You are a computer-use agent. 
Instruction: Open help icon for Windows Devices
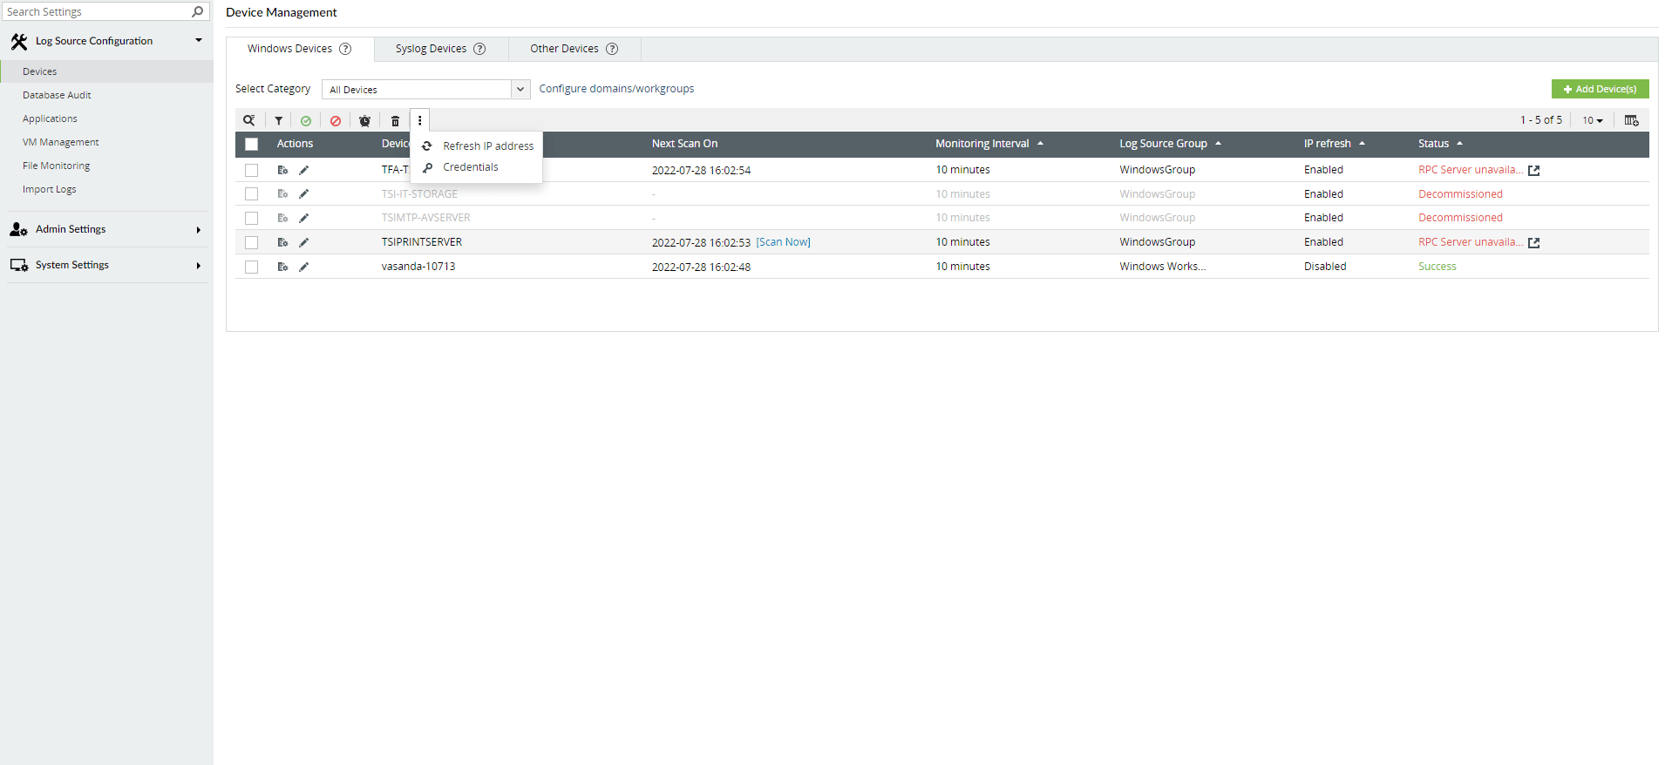[x=345, y=49]
